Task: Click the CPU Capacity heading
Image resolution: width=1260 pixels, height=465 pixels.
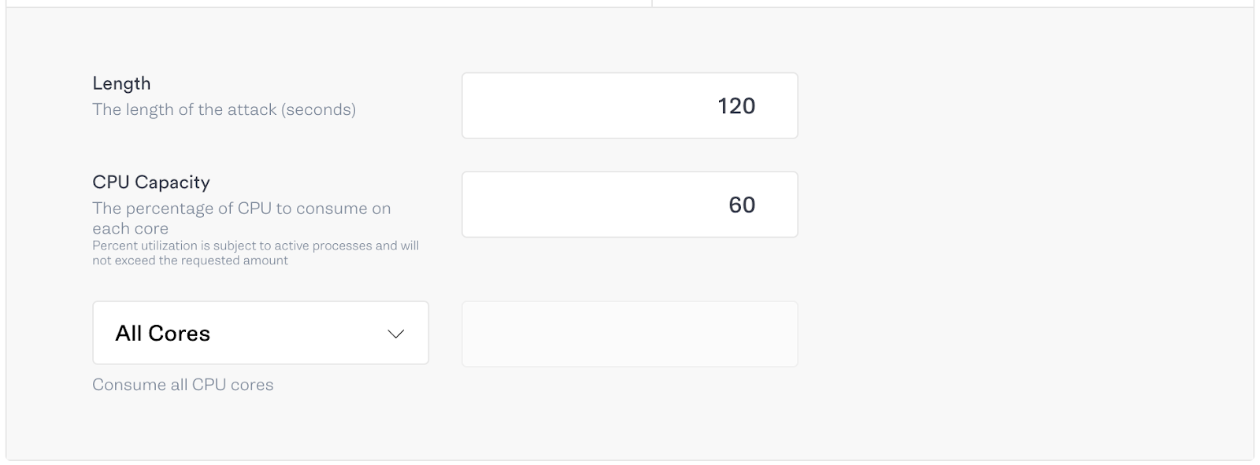Action: [x=151, y=182]
